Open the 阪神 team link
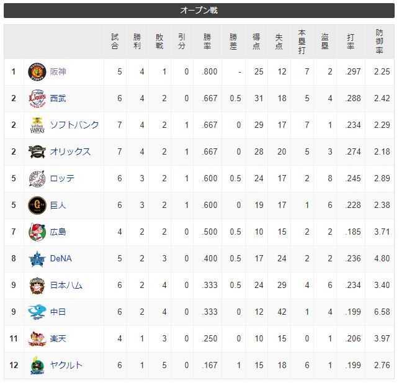This screenshot has width=399, height=383. click(x=58, y=72)
